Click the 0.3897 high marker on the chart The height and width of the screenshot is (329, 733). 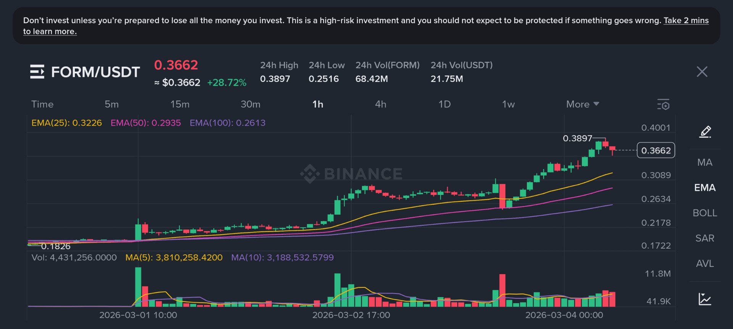pos(578,139)
